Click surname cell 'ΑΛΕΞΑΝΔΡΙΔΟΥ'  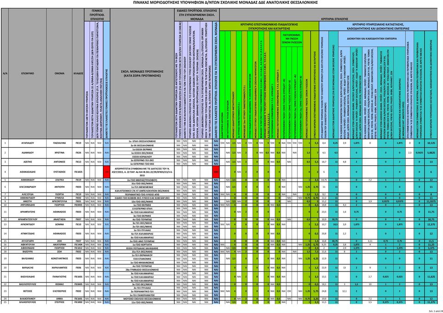click(x=27, y=187)
